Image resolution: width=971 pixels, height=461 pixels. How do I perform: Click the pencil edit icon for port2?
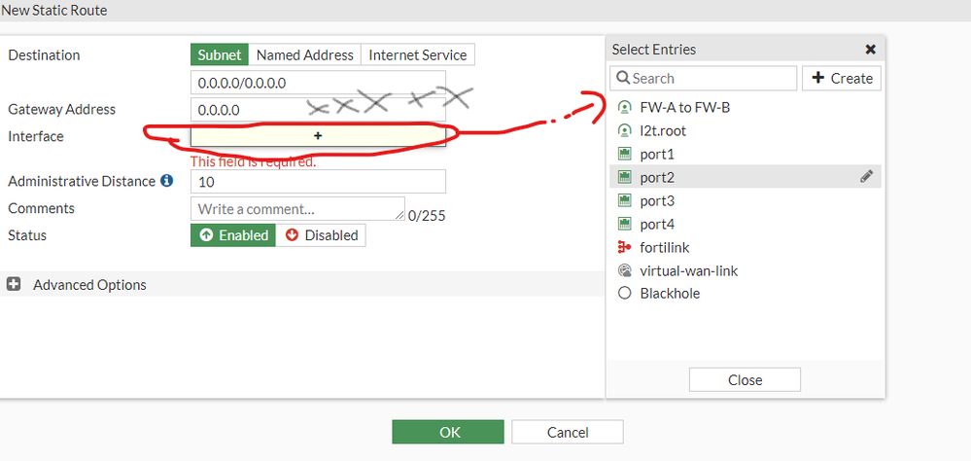tap(868, 177)
